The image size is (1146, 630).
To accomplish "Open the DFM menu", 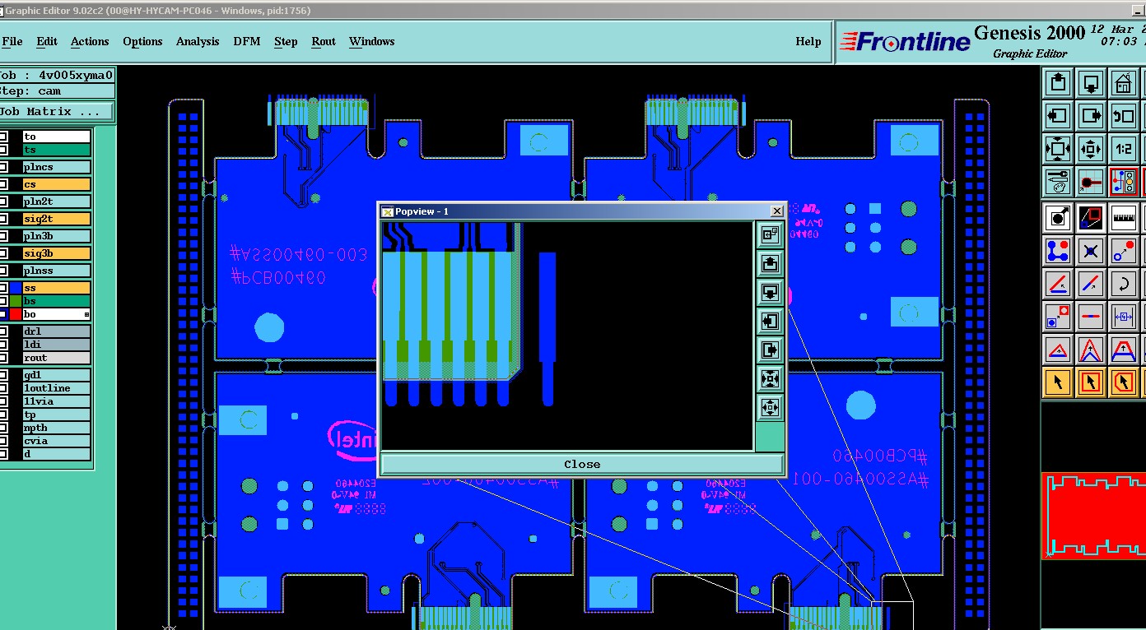I will point(246,41).
